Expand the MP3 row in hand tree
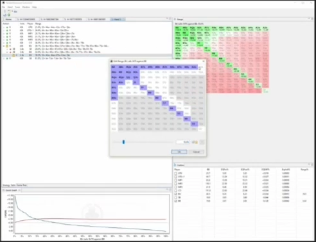The image size is (316, 242). point(4,40)
